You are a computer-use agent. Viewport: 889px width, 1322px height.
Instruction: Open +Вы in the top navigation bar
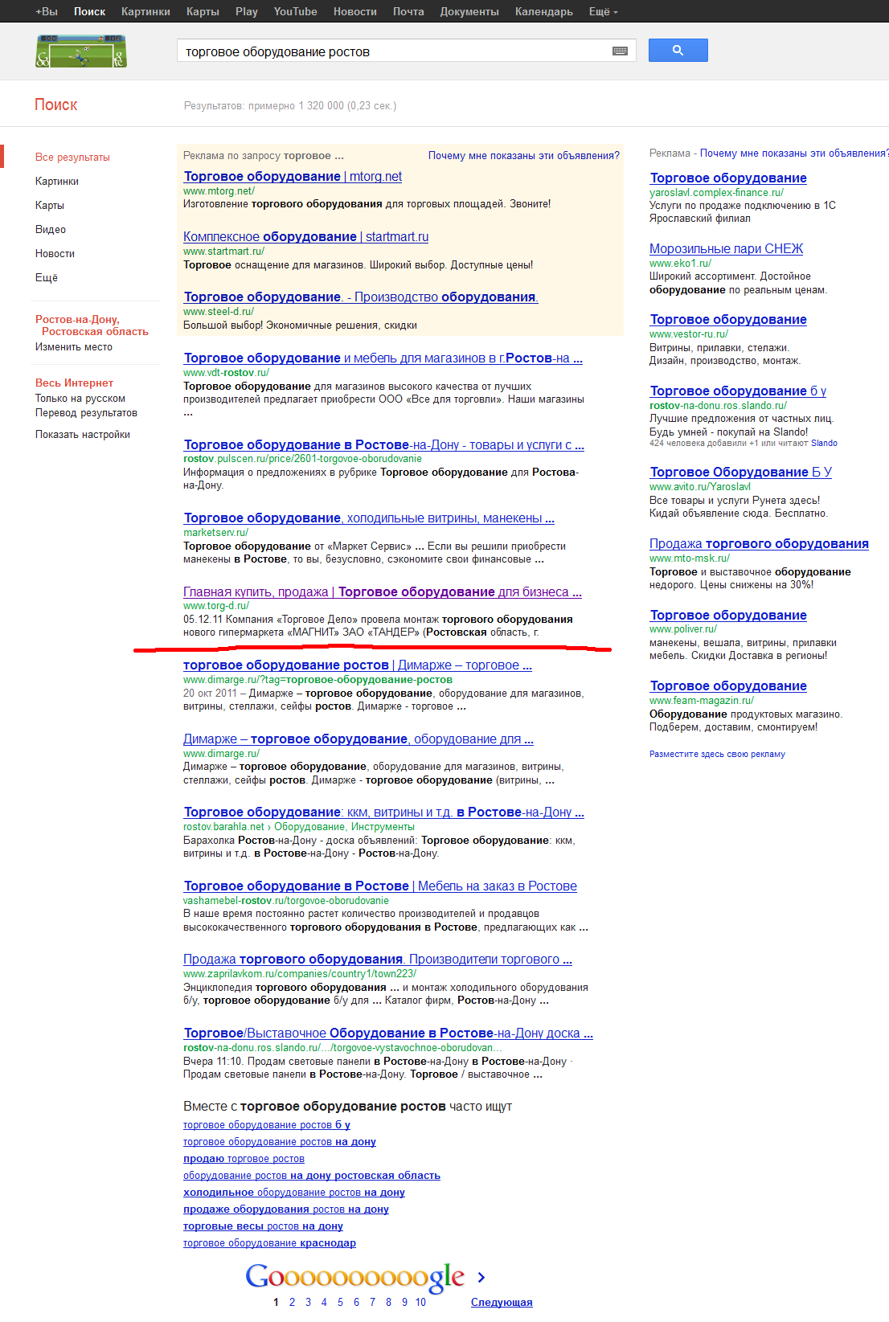[x=47, y=12]
